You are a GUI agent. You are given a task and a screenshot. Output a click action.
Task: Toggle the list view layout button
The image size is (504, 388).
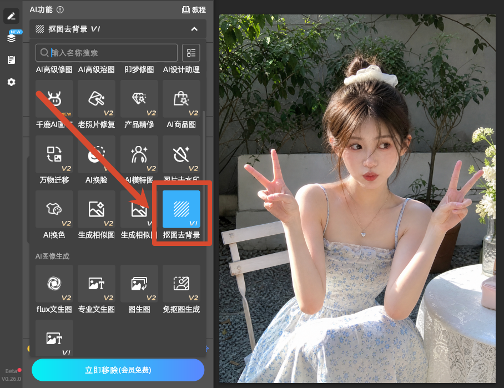191,53
